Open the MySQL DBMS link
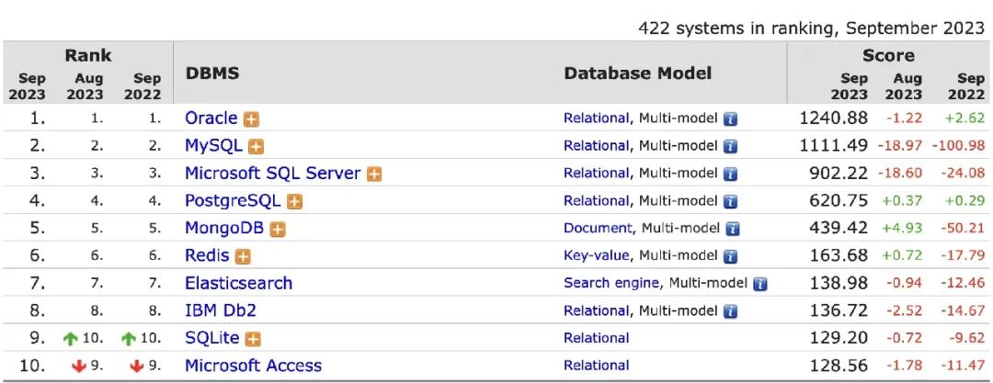 tap(213, 146)
